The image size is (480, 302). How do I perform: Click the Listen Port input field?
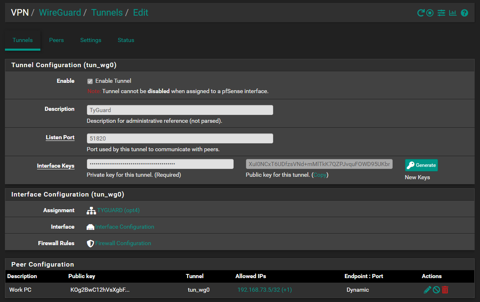(180, 138)
